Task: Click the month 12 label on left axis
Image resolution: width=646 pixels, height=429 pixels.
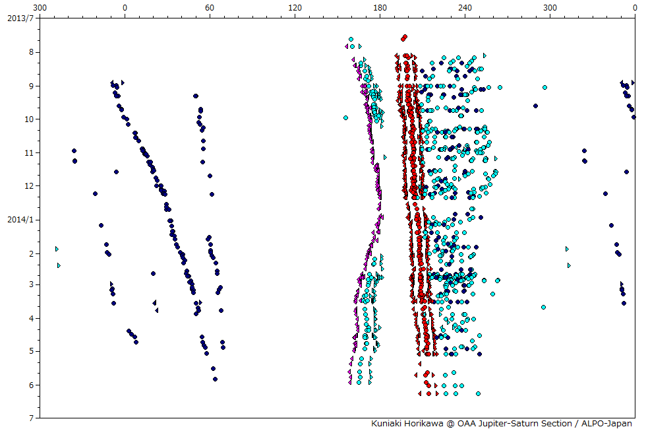Action: click(29, 186)
